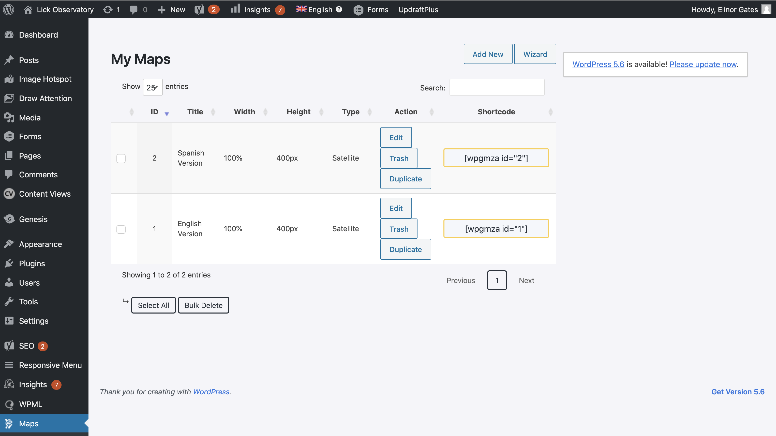776x436 pixels.
Task: Click the updates refresh icon in admin bar
Action: tap(108, 10)
